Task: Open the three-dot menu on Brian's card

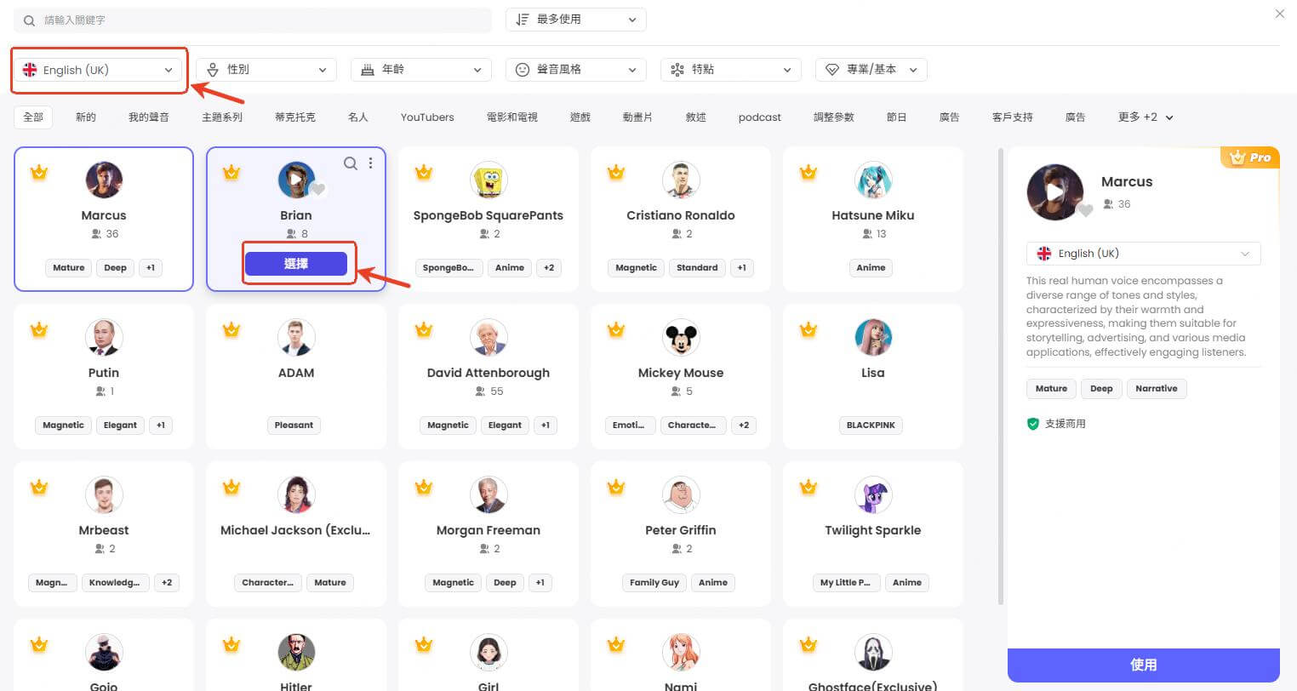Action: click(370, 163)
